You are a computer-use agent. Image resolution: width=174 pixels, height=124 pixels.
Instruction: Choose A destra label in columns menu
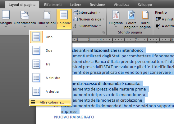click(52, 91)
